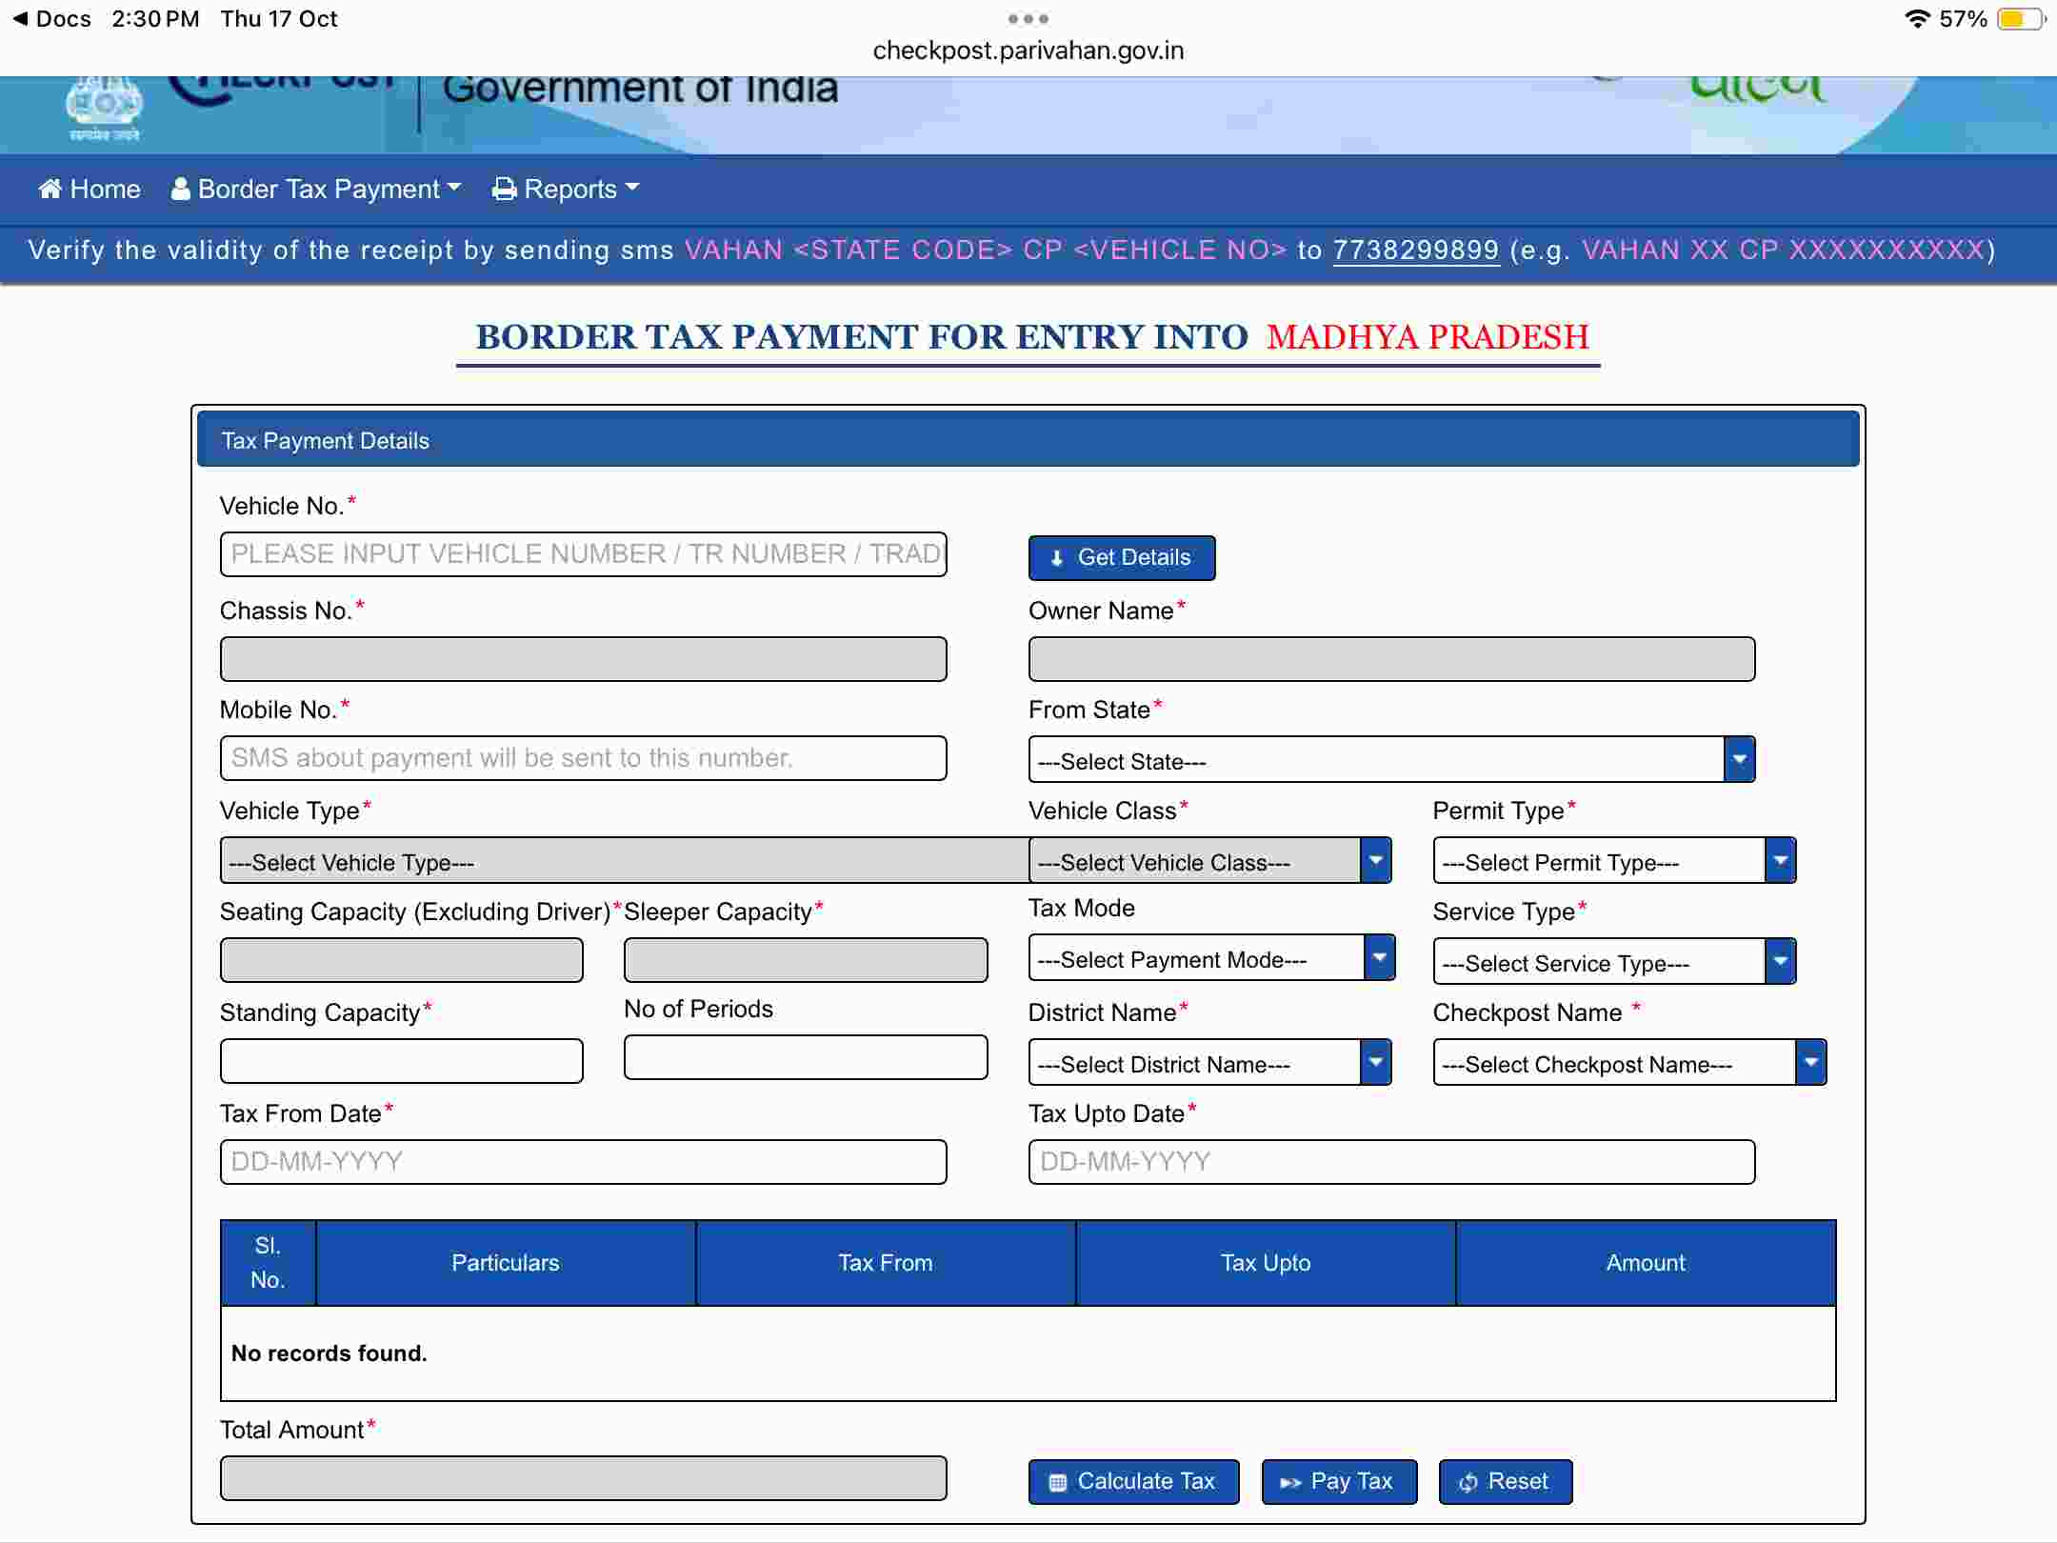The height and width of the screenshot is (1543, 2057).
Task: Click the Vehicle No. input field
Action: [583, 554]
